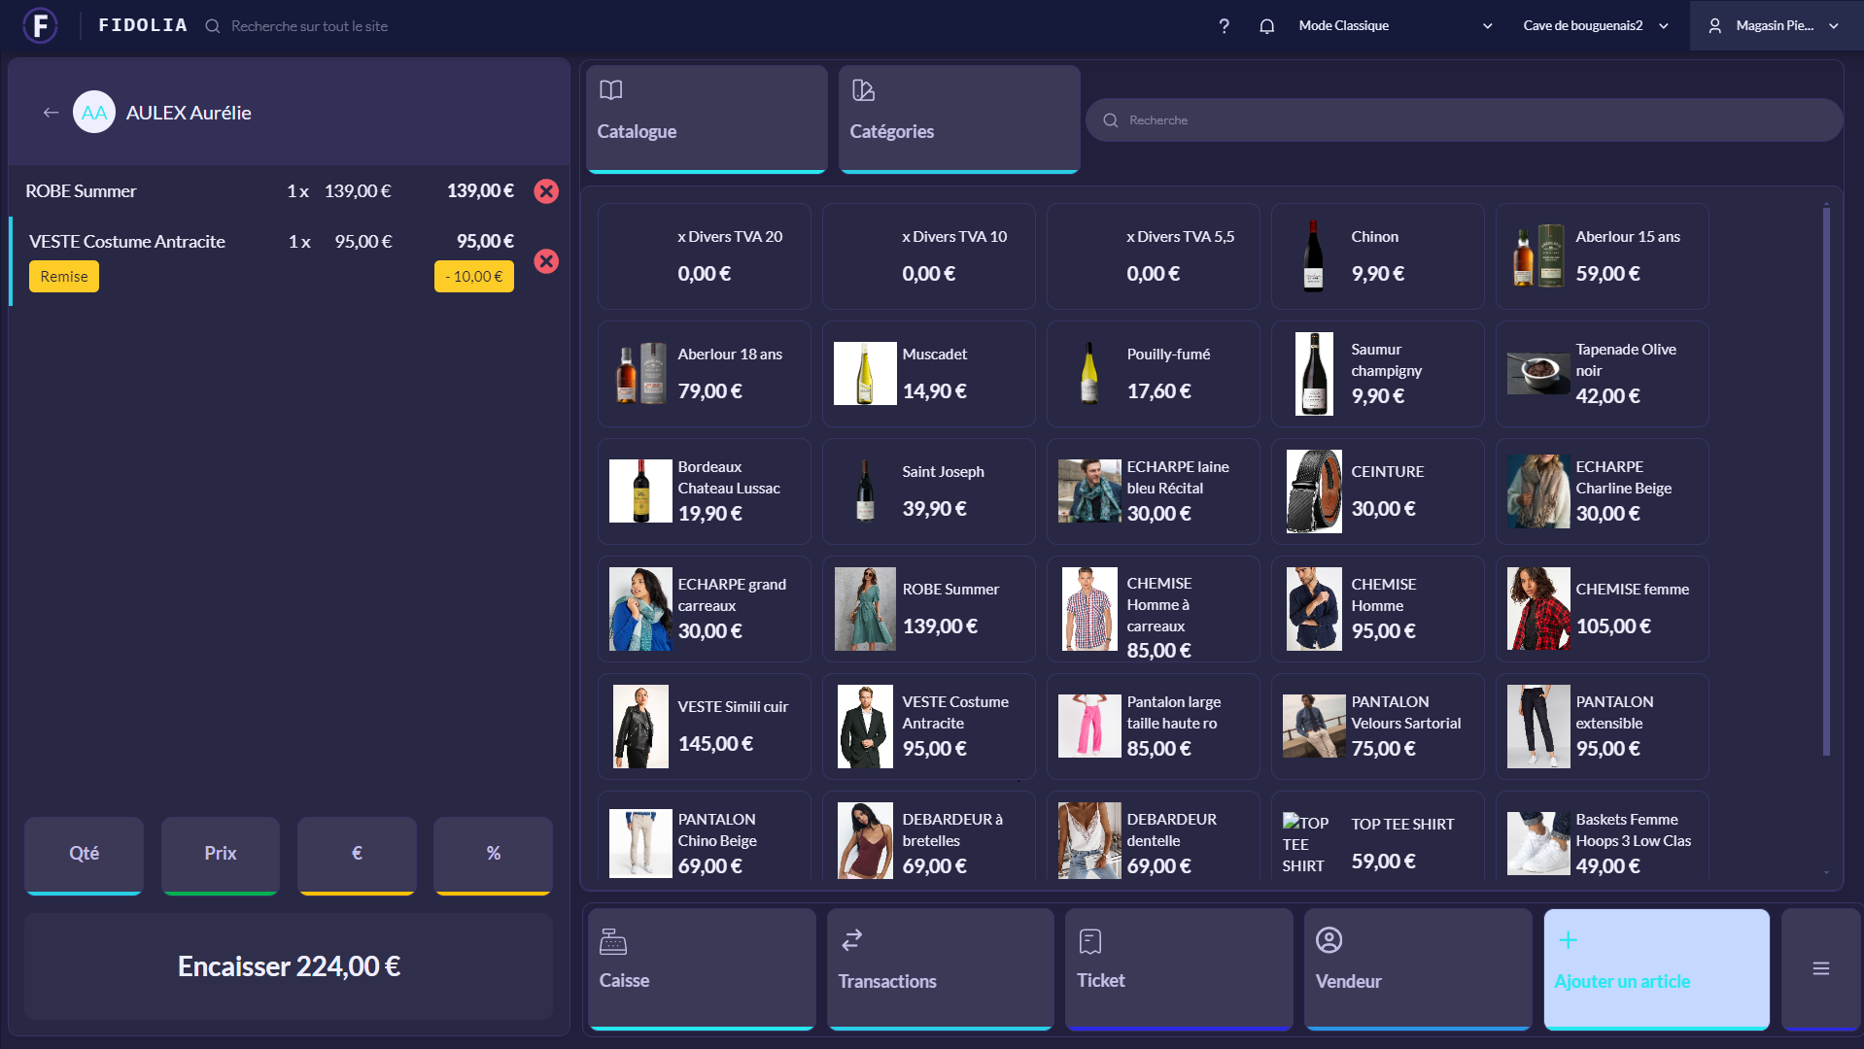Switch to the Catégories tab
The image size is (1864, 1049).
[958, 118]
